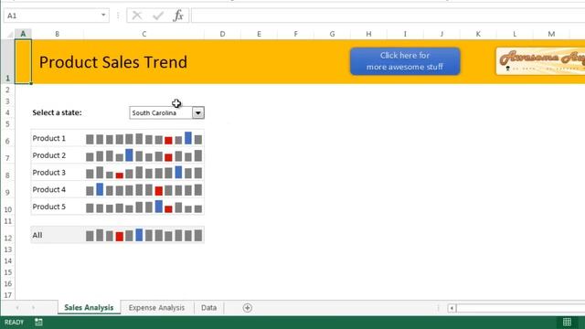585x329 pixels.
Task: Select column L header
Action: tap(515, 34)
